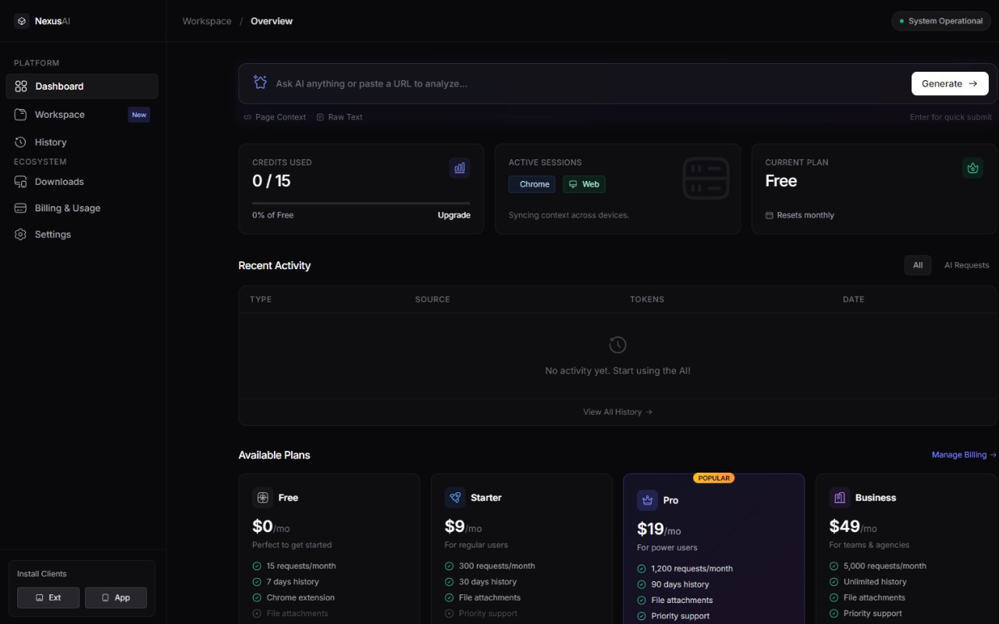
Task: Select the All activity filter
Action: 918,265
